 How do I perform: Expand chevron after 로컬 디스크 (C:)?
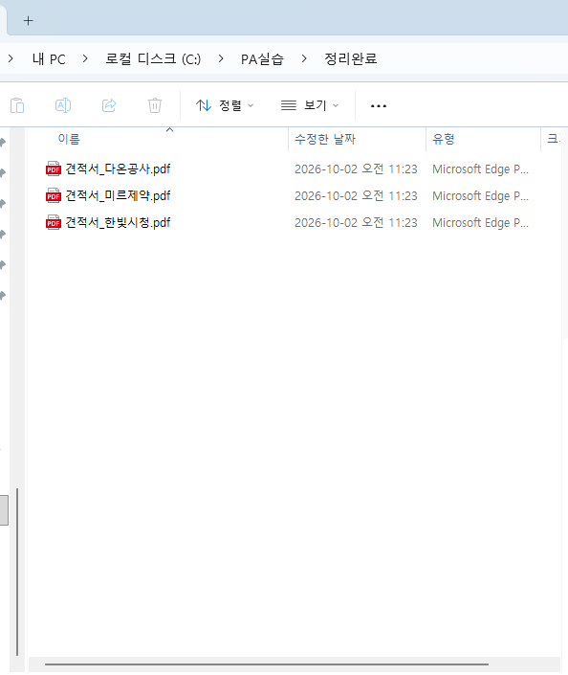tap(221, 58)
